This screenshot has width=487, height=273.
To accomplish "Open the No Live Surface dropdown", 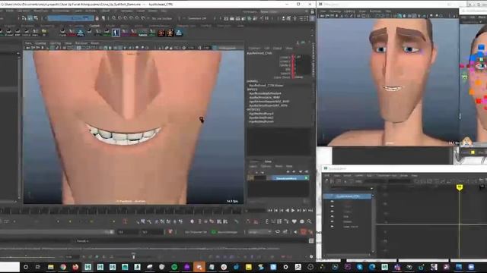I will [162, 18].
